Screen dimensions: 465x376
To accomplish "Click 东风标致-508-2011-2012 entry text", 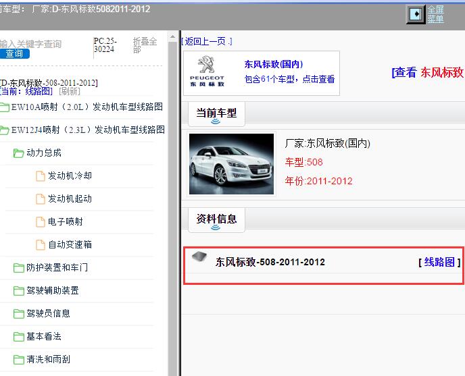I will click(x=270, y=262).
